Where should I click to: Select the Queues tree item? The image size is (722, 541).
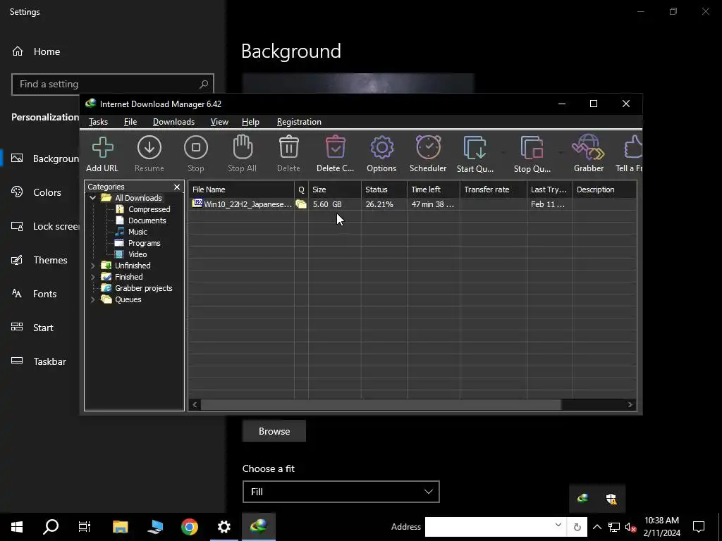click(x=128, y=299)
